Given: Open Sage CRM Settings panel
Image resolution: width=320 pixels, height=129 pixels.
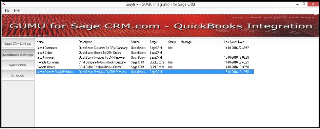Looking at the screenshot, I should tap(18, 44).
